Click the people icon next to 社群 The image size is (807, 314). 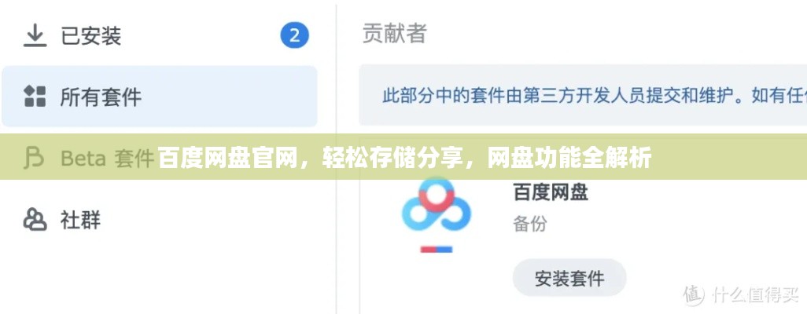pos(35,220)
